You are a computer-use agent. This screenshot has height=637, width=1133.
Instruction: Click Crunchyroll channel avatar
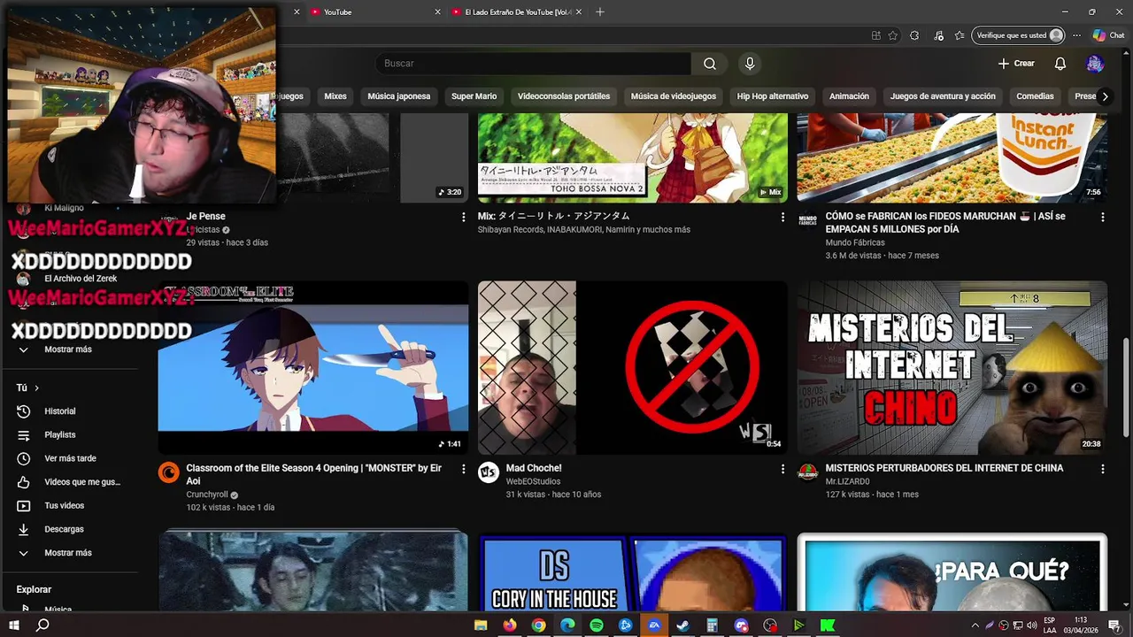click(168, 472)
